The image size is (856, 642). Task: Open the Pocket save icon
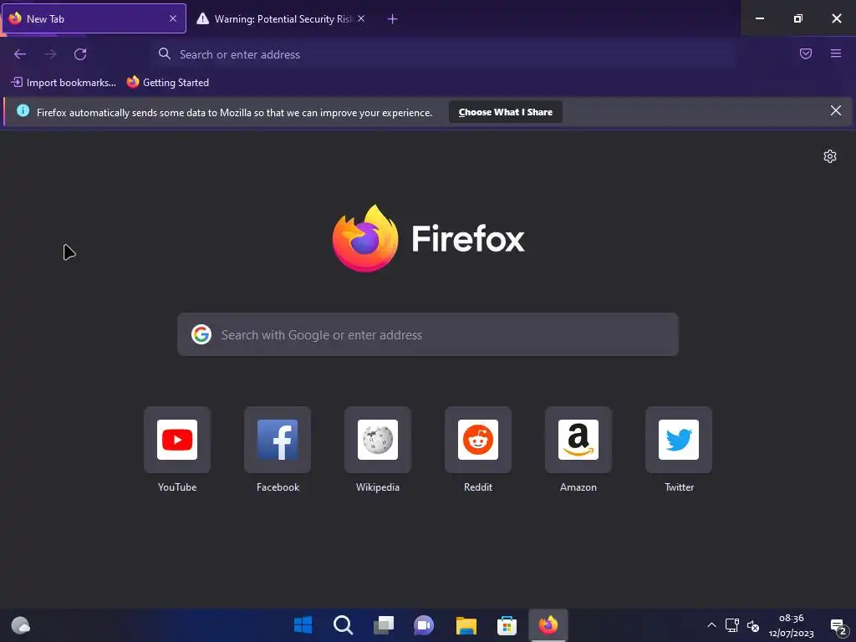pos(806,53)
